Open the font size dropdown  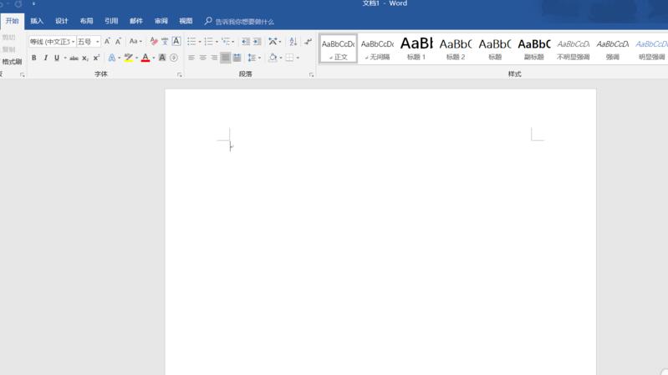pos(98,42)
